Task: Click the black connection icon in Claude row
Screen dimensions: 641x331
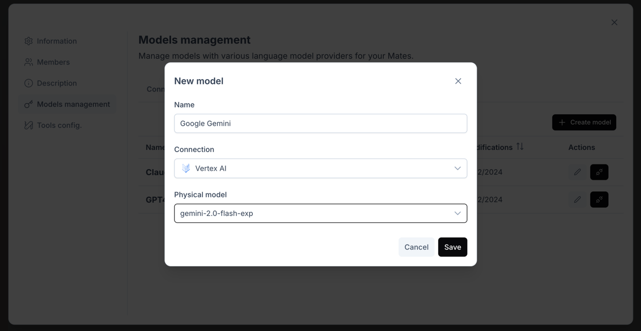Action: [x=599, y=172]
